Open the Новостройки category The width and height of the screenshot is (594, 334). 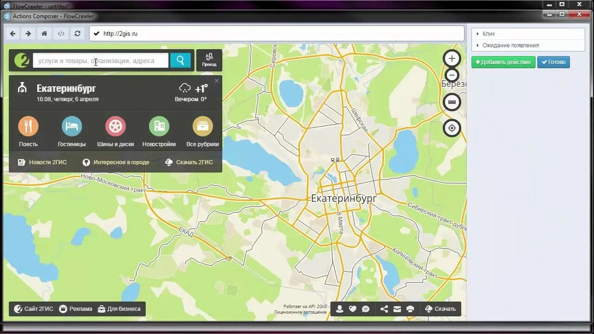[159, 132]
